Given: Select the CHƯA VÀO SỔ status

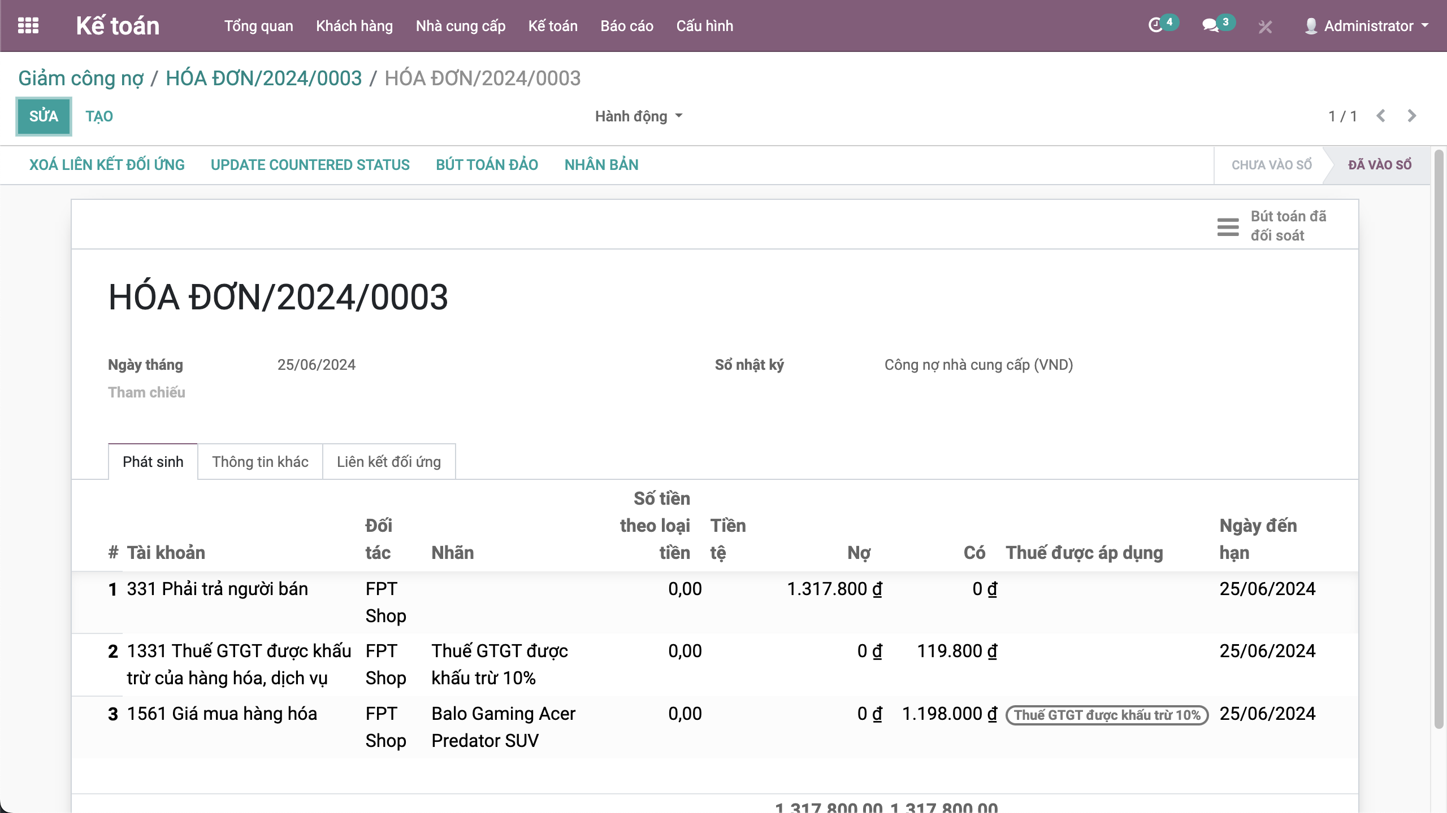Looking at the screenshot, I should pos(1271,165).
